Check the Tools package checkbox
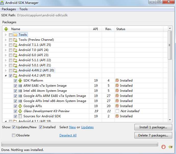 point(10,35)
